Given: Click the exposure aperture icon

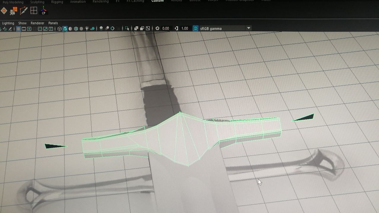Looking at the screenshot, I should pyautogui.click(x=158, y=29).
